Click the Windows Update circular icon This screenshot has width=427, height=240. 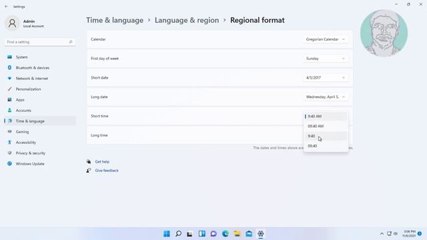coord(9,163)
